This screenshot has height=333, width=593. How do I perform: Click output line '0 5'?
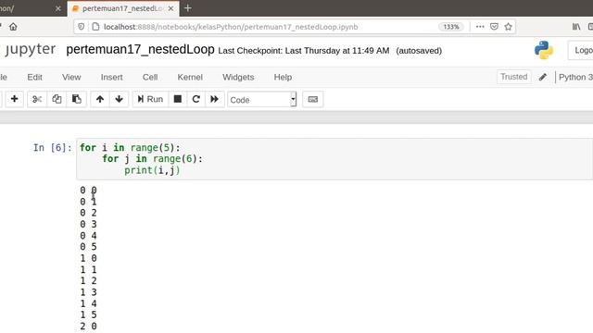(x=89, y=247)
